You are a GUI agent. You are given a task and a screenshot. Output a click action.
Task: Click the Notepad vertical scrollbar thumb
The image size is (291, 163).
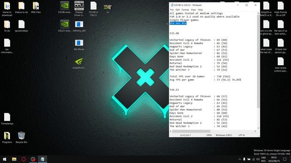[x=258, y=61]
